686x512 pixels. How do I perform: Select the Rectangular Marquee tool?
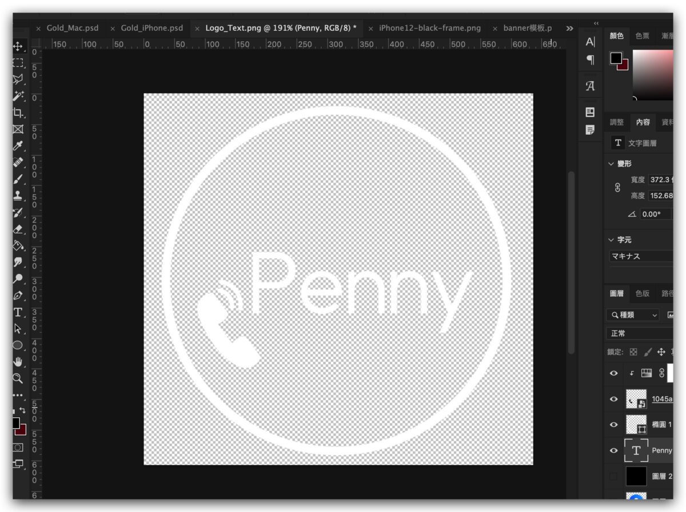(x=18, y=63)
